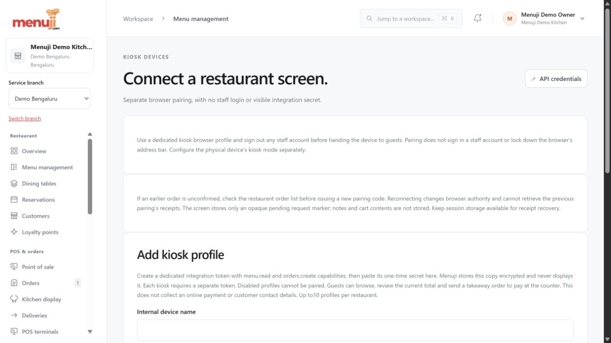The width and height of the screenshot is (611, 343).
Task: Click the Menu management list icon
Action: (x=14, y=167)
